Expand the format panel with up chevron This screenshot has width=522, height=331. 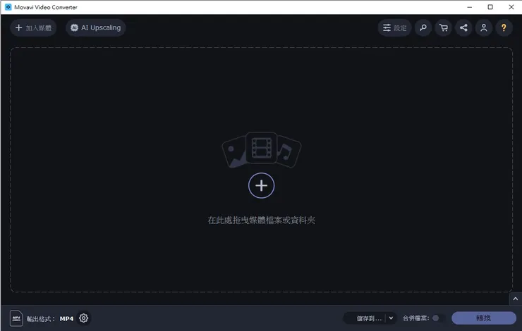tap(516, 299)
